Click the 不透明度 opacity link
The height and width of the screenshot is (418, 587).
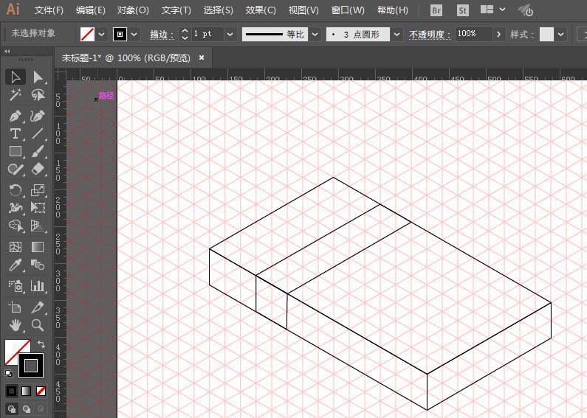[428, 35]
